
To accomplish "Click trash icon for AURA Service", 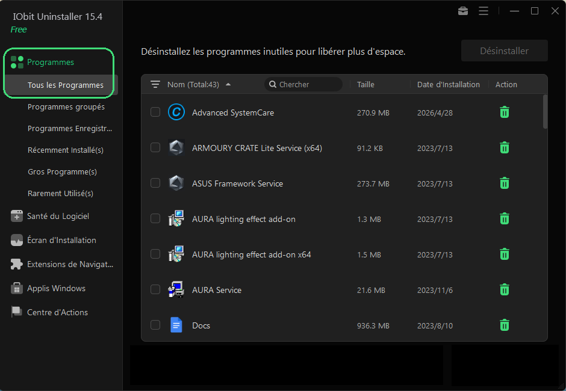I will (504, 290).
